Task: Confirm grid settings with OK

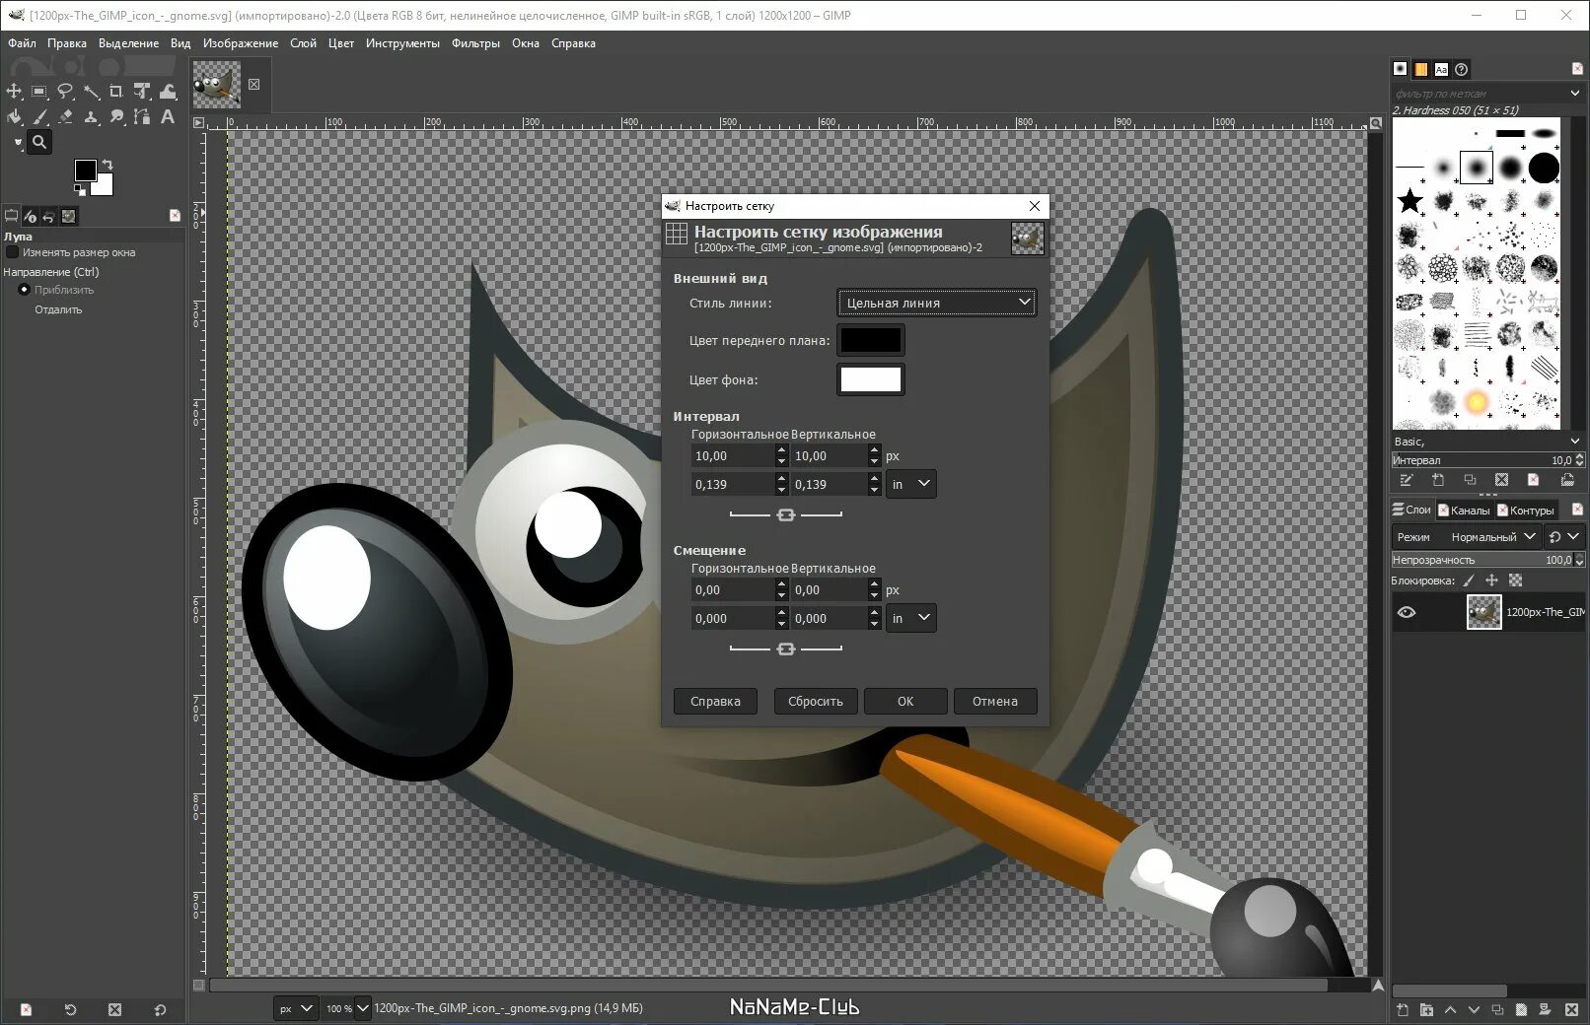Action: pyautogui.click(x=905, y=701)
